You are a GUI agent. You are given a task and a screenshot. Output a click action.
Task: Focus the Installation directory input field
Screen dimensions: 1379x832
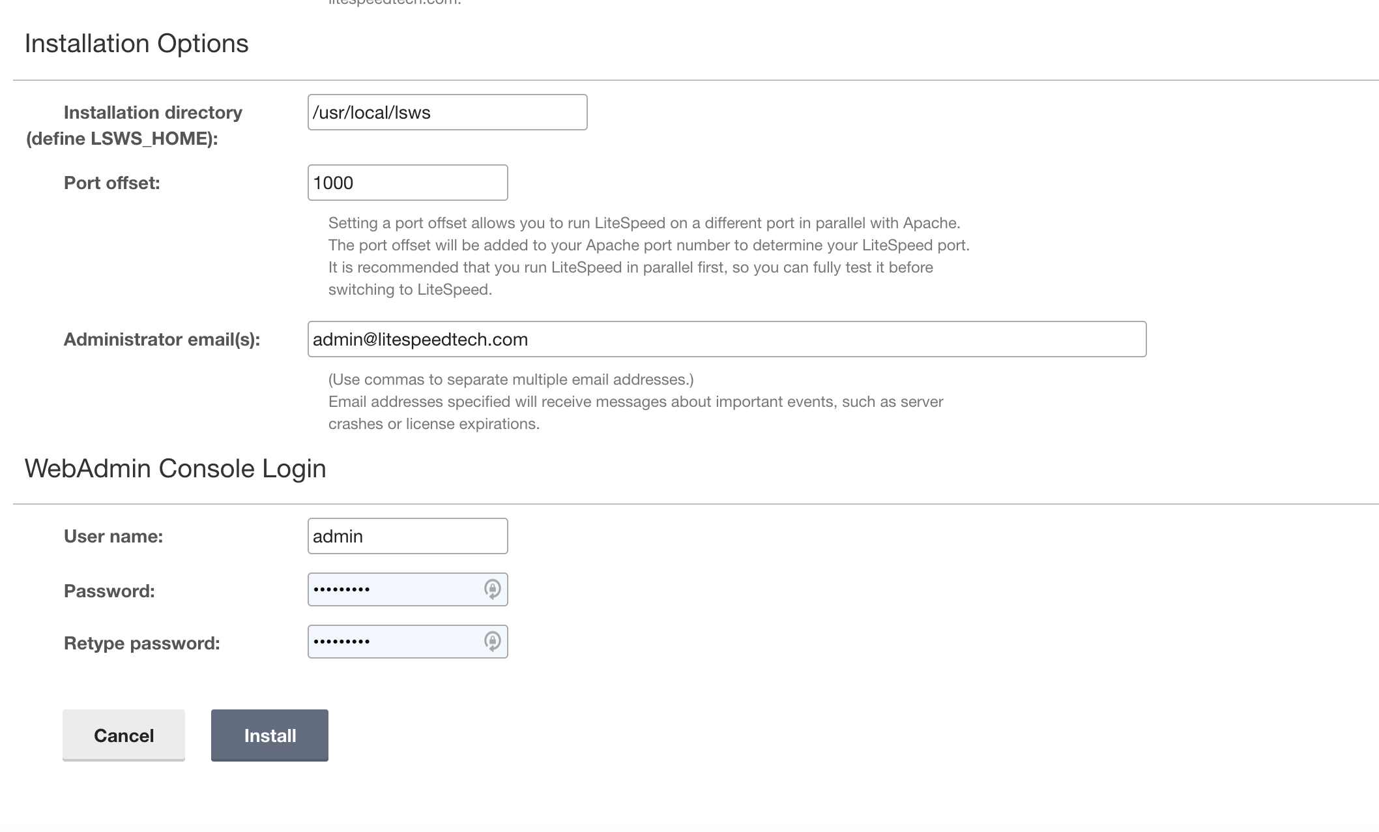[x=447, y=112]
